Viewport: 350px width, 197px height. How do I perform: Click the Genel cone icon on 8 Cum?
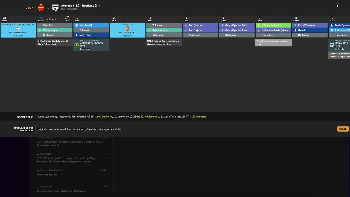[295, 30]
